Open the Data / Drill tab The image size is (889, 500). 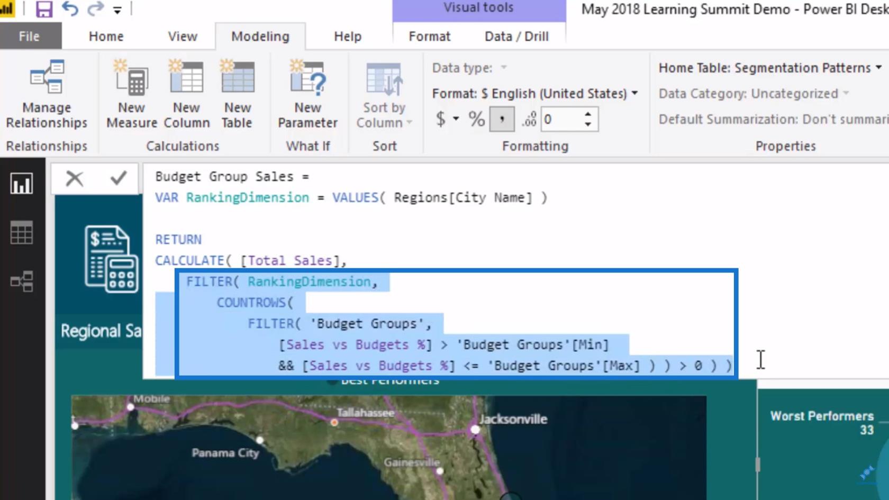[x=516, y=37]
